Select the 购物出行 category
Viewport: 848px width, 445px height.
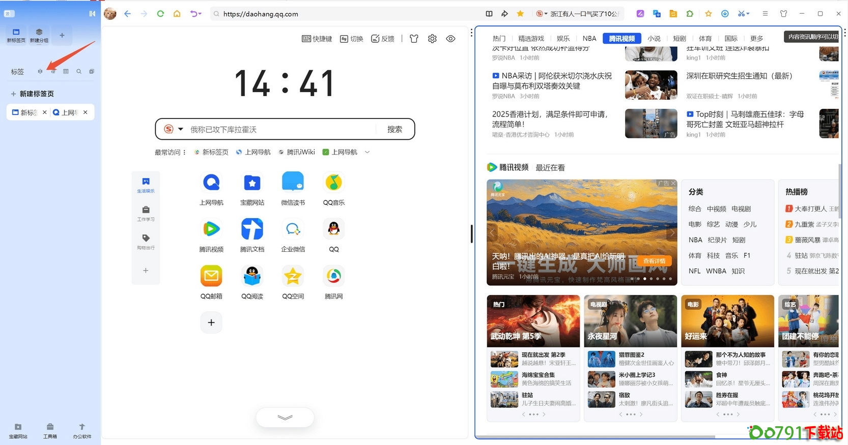146,242
